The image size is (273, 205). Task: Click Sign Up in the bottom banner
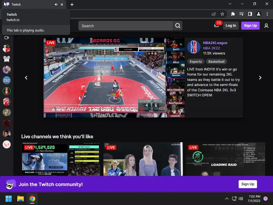(x=248, y=184)
